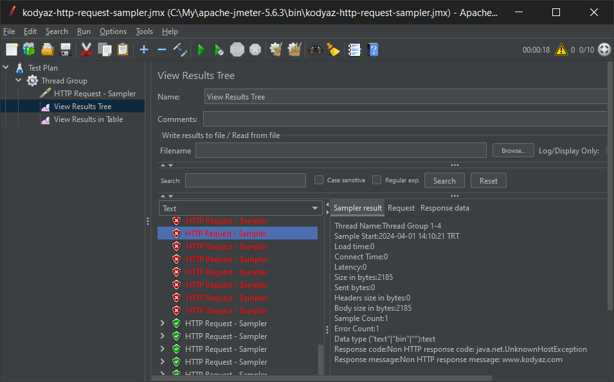Click the Comments input field

(405, 119)
